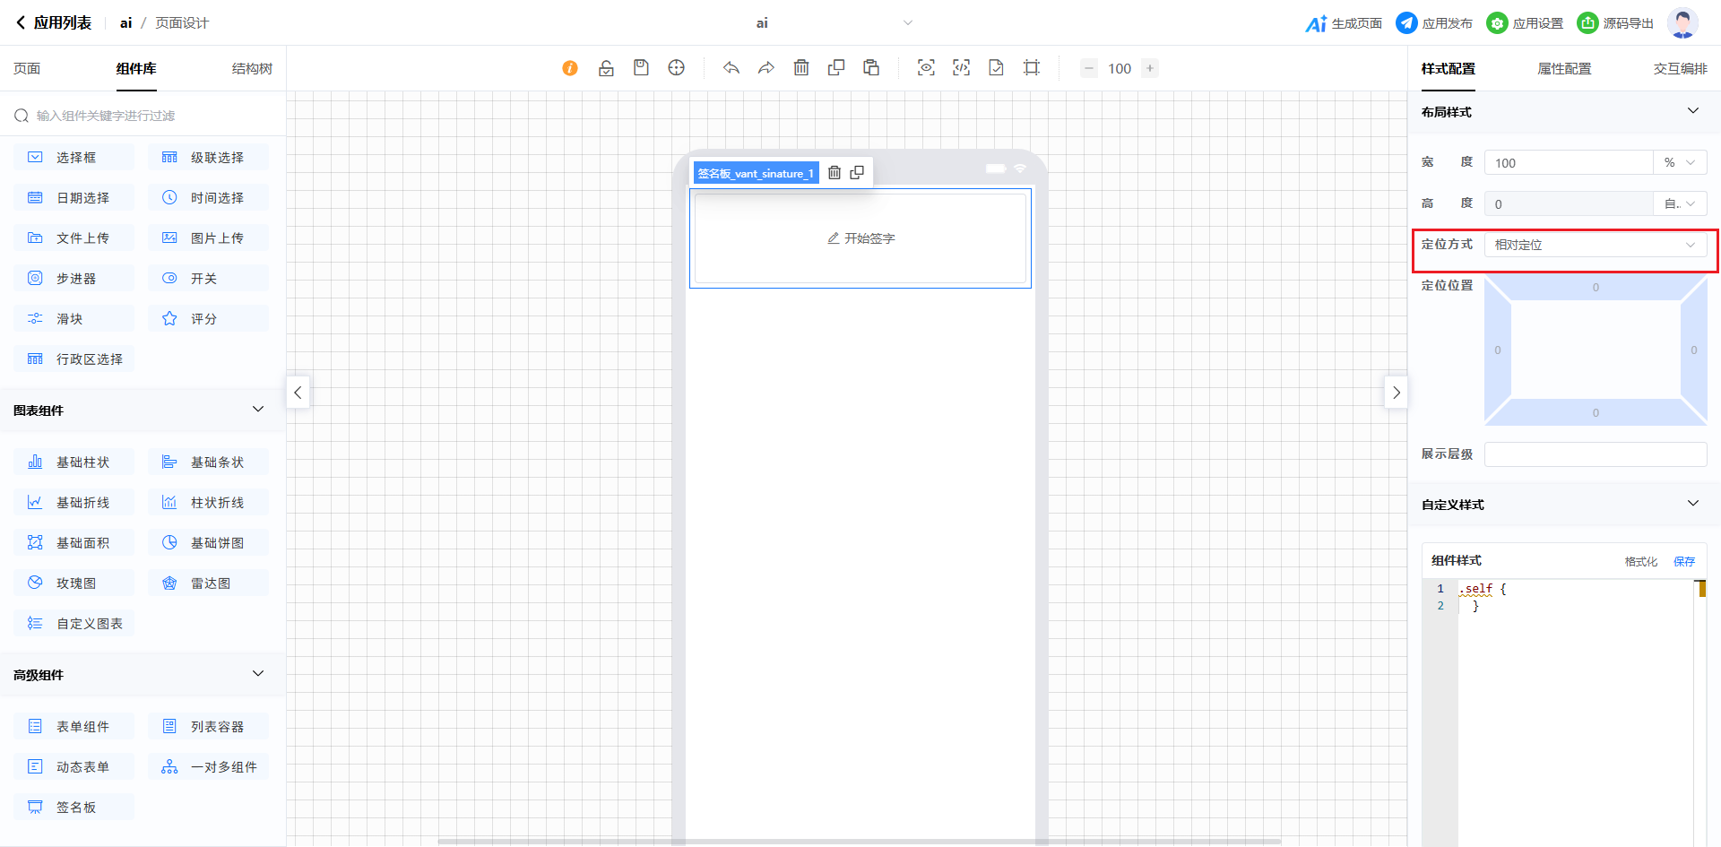
Task: Open the code view icon
Action: pyautogui.click(x=961, y=68)
